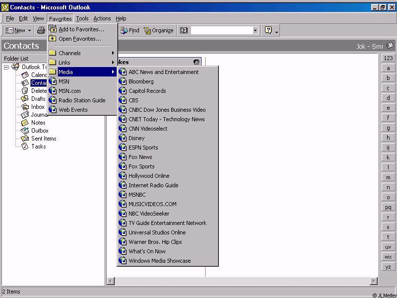Image resolution: width=397 pixels, height=298 pixels.
Task: Click into the Find a Contact field
Action: [222, 30]
